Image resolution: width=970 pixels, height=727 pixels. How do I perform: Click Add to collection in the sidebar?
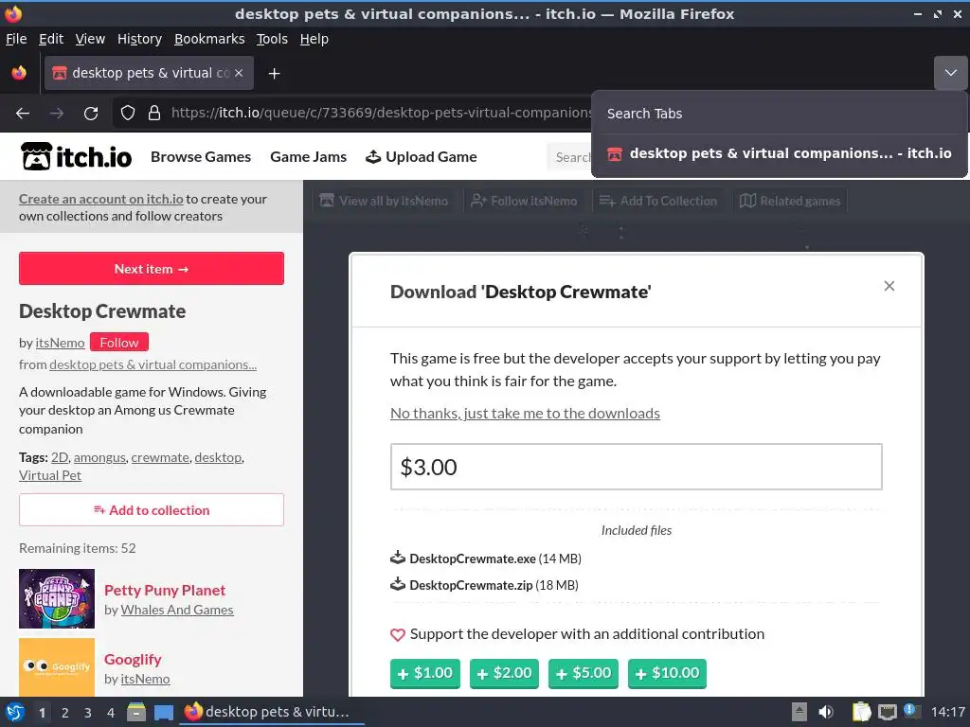coord(152,510)
